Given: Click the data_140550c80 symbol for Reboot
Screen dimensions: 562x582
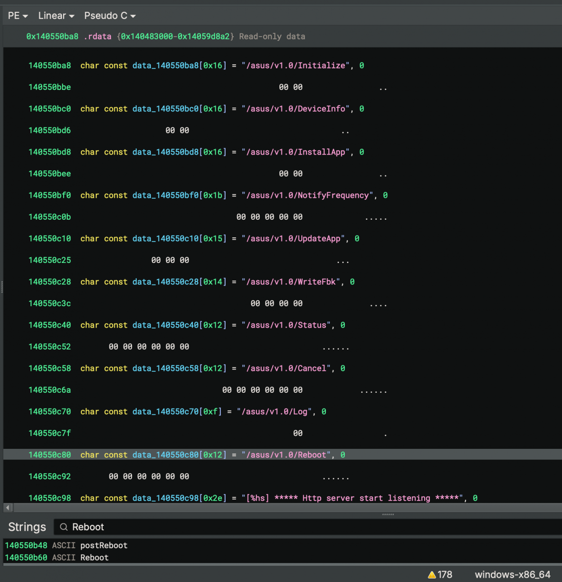Looking at the screenshot, I should pyautogui.click(x=165, y=455).
